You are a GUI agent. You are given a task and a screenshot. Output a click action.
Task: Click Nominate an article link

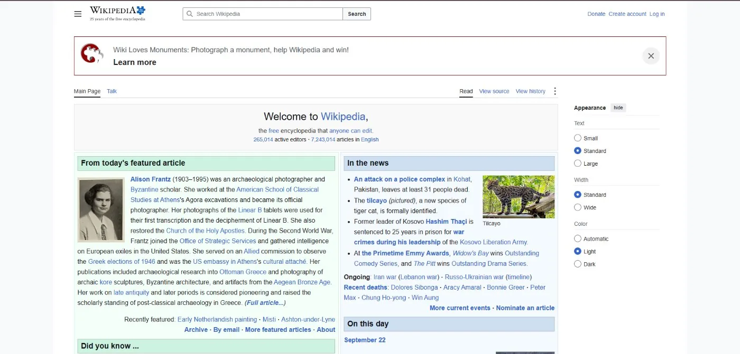pyautogui.click(x=525, y=308)
